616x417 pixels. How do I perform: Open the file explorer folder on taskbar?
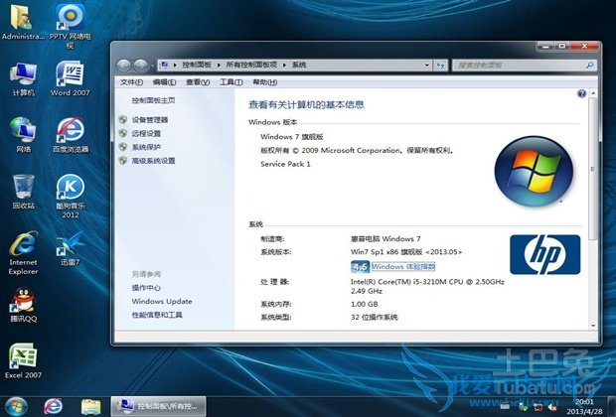(90, 407)
